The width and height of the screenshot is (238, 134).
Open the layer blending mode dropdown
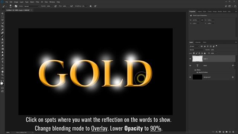pyautogui.click(x=197, y=50)
